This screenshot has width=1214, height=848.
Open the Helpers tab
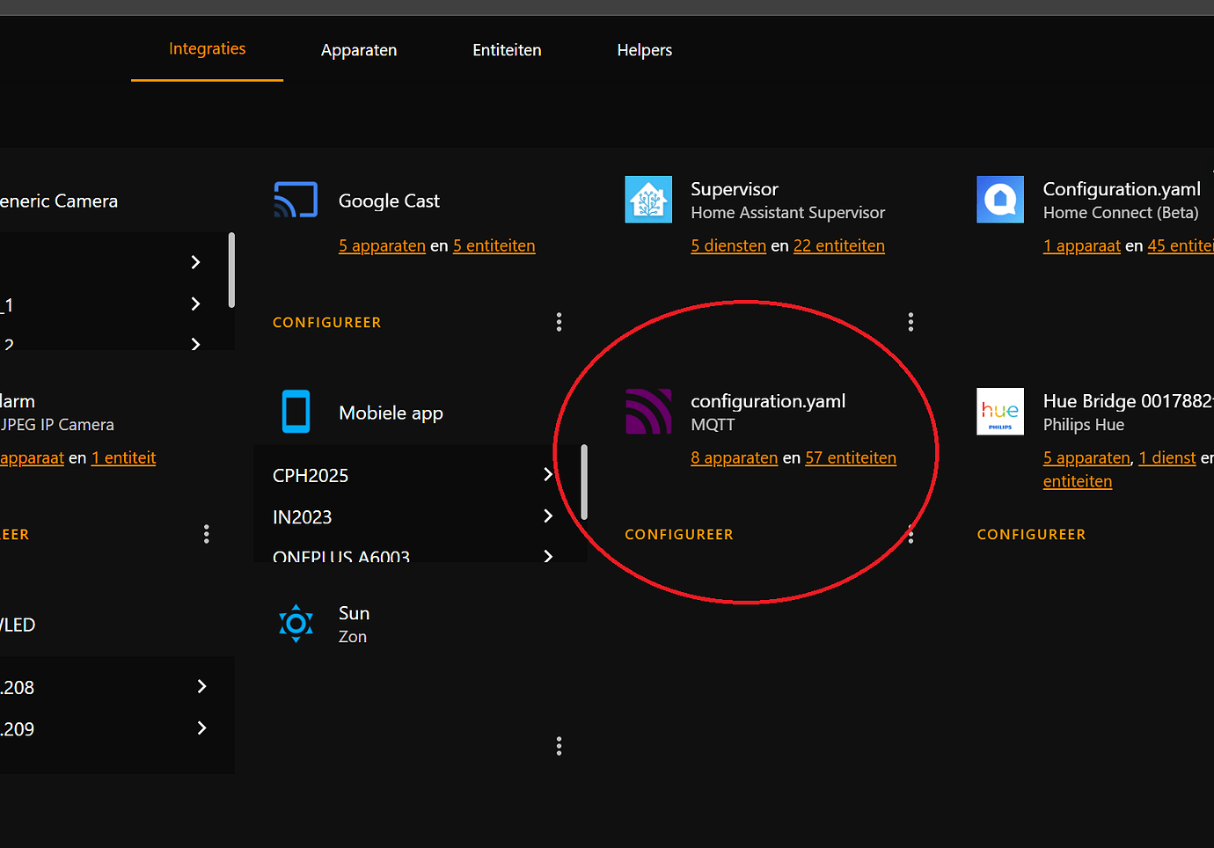[x=644, y=50]
